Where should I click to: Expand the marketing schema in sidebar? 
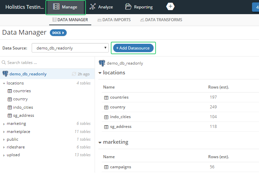[4, 124]
